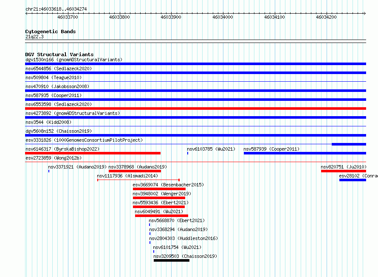Open nsv6146317 (ByrskaBishop2022) label
This screenshot has height=277, width=378.
point(62,149)
